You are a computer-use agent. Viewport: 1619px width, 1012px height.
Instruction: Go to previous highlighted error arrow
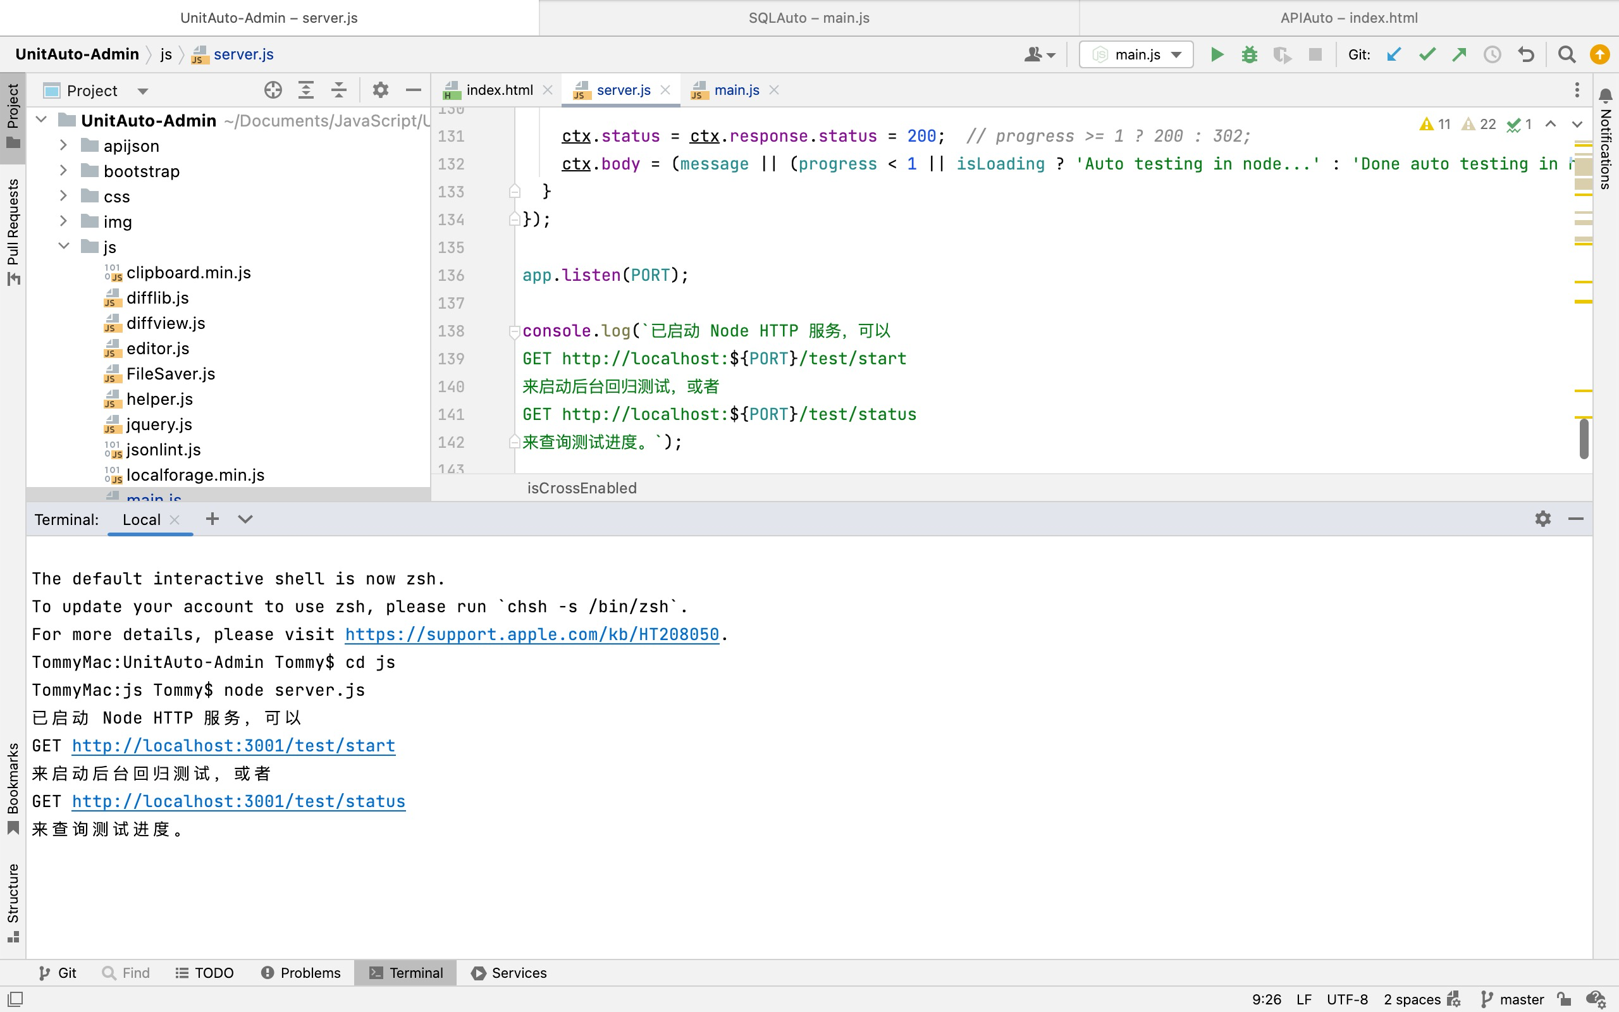(1551, 125)
